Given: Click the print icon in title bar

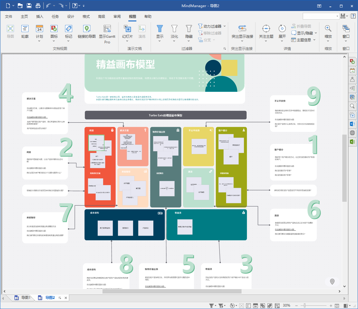Looking at the screenshot, I should point(38,6).
